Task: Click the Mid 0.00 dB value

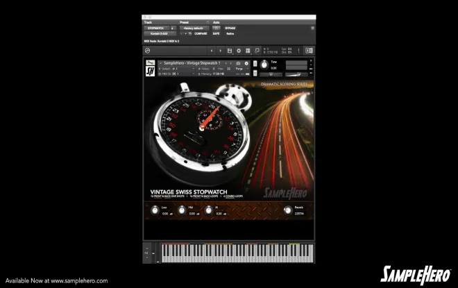Action: [194, 214]
